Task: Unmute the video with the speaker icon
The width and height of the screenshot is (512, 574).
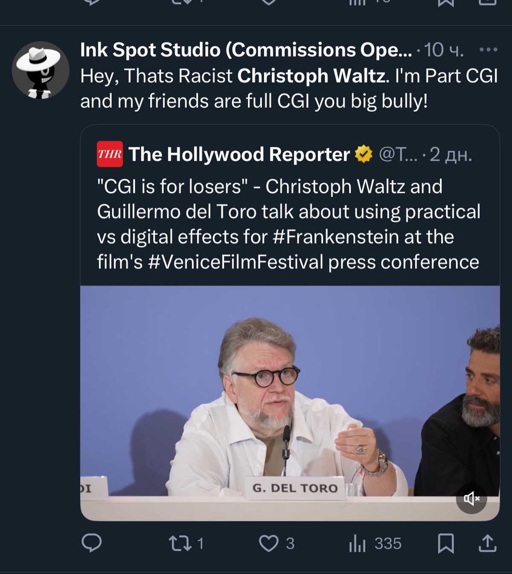Action: pos(471,499)
